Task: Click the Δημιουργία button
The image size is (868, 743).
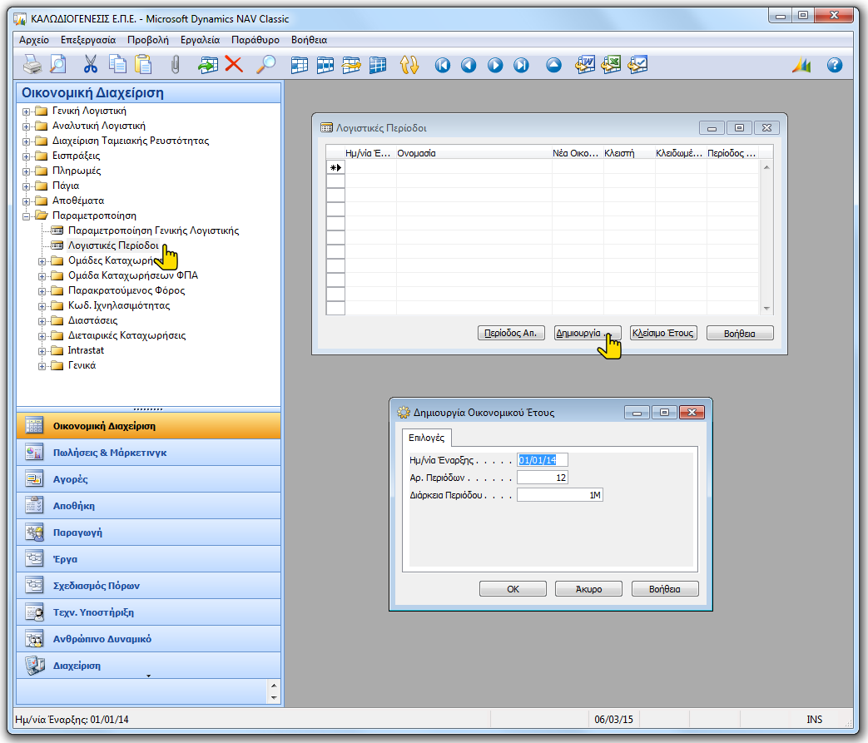Action: coord(588,334)
